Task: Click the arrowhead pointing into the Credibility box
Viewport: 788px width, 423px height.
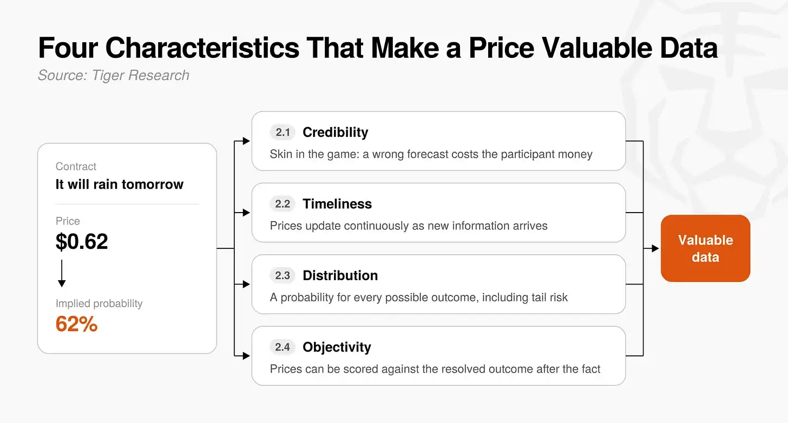Action: click(x=246, y=141)
